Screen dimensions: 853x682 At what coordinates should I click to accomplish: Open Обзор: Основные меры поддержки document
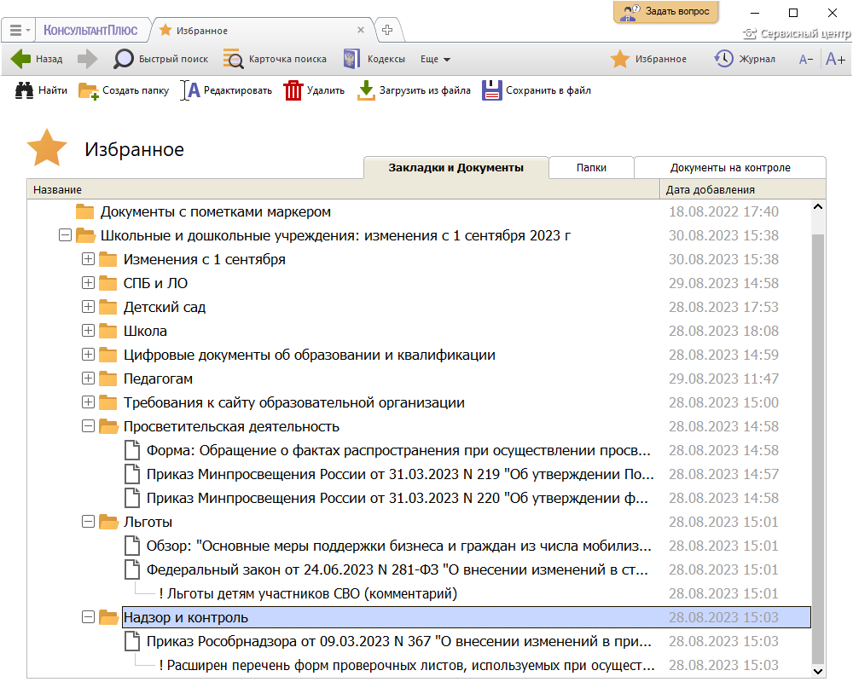point(398,546)
